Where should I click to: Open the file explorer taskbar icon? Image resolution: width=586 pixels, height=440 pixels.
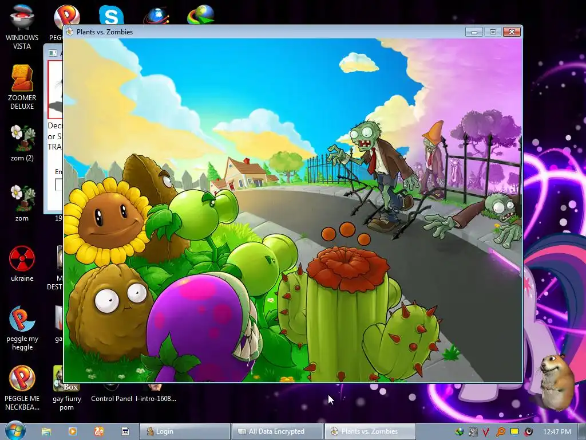tap(46, 431)
